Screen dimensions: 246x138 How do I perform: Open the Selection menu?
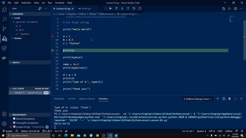(x=26, y=3)
